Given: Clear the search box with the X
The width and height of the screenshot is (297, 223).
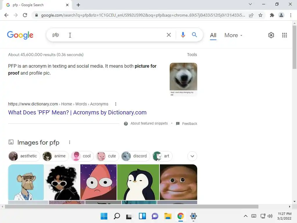Looking at the screenshot, I should tap(169, 35).
